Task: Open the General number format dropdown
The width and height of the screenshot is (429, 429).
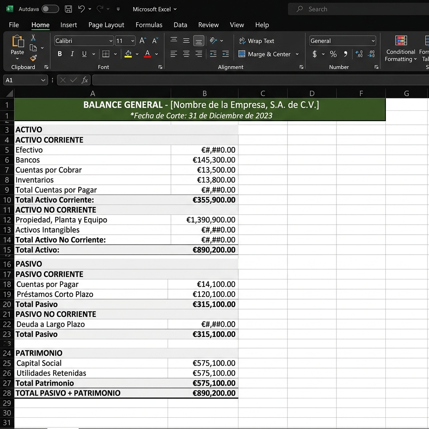Action: click(x=373, y=41)
